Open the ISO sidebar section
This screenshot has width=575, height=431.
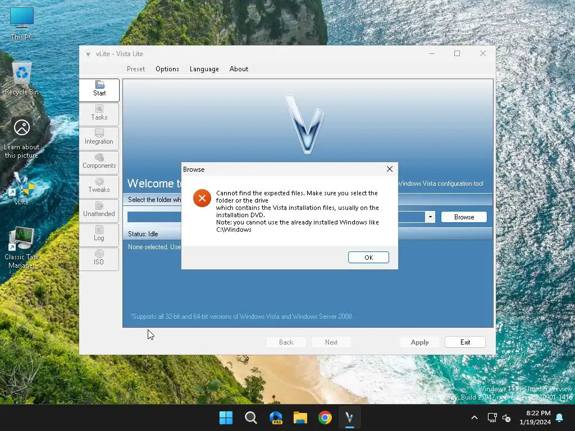[x=99, y=259]
